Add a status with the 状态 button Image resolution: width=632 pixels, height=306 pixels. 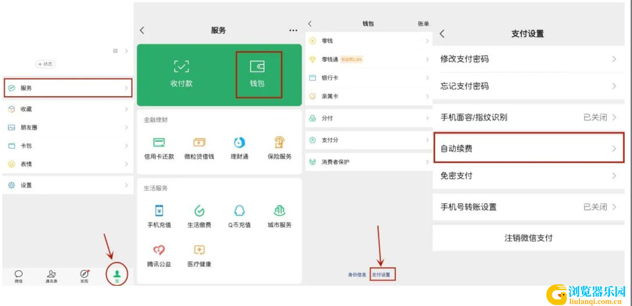click(46, 64)
